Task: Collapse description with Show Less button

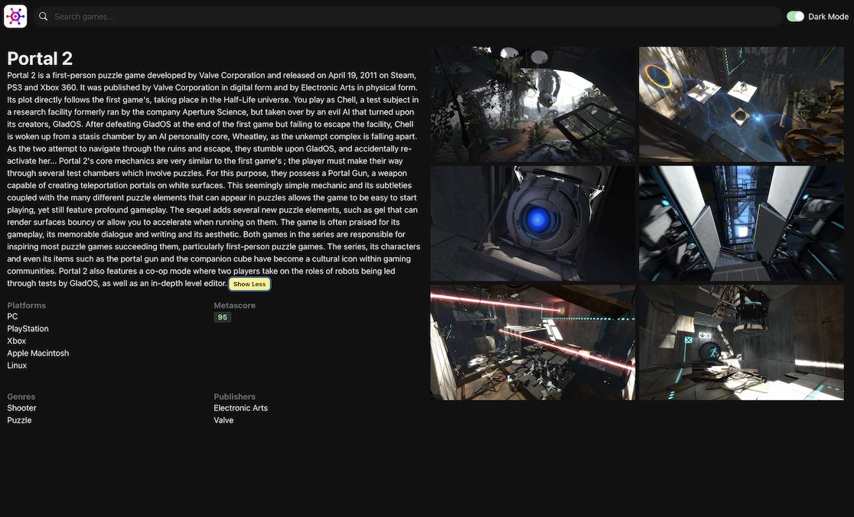Action: tap(249, 284)
